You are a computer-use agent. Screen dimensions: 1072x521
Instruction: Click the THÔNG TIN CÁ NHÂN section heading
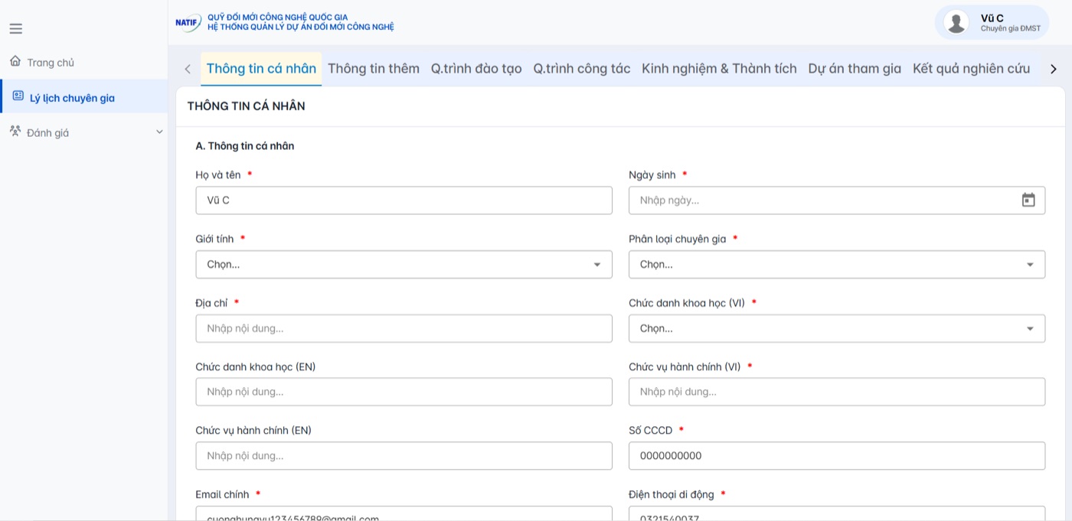click(x=247, y=106)
